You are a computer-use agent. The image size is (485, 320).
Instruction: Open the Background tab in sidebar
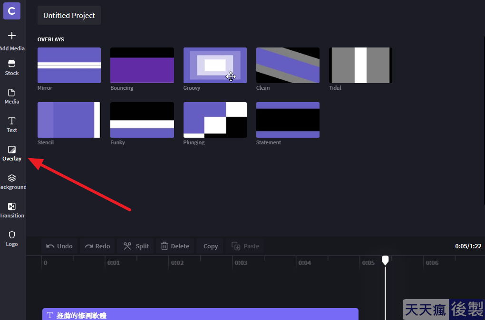(x=12, y=182)
